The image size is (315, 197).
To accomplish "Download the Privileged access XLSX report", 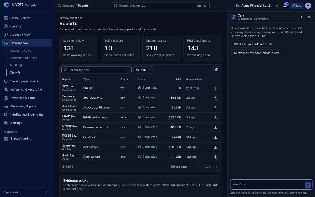I will coord(216,117).
